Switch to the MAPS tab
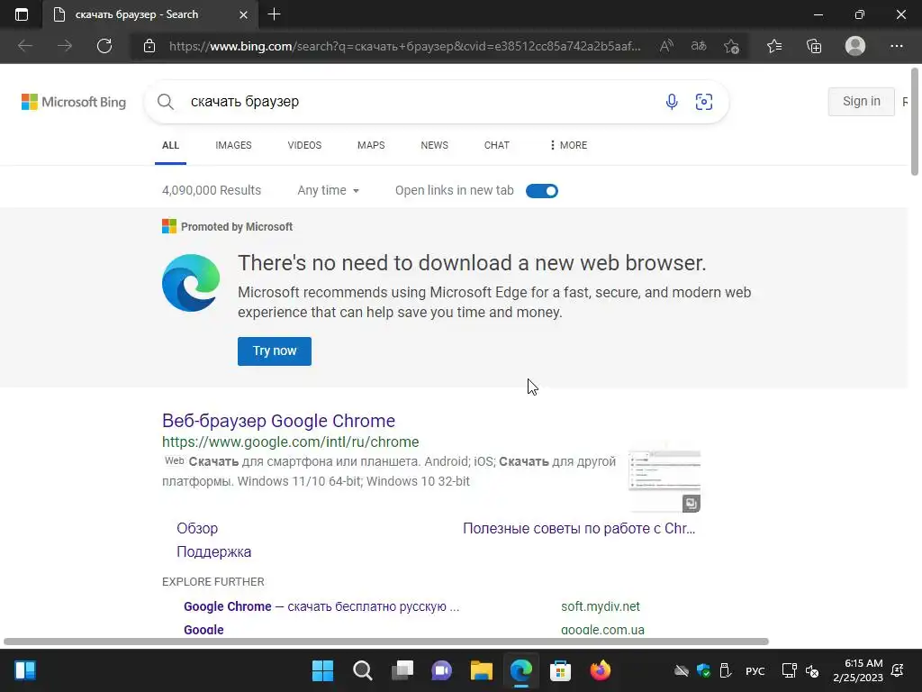Image resolution: width=922 pixels, height=692 pixels. (371, 145)
